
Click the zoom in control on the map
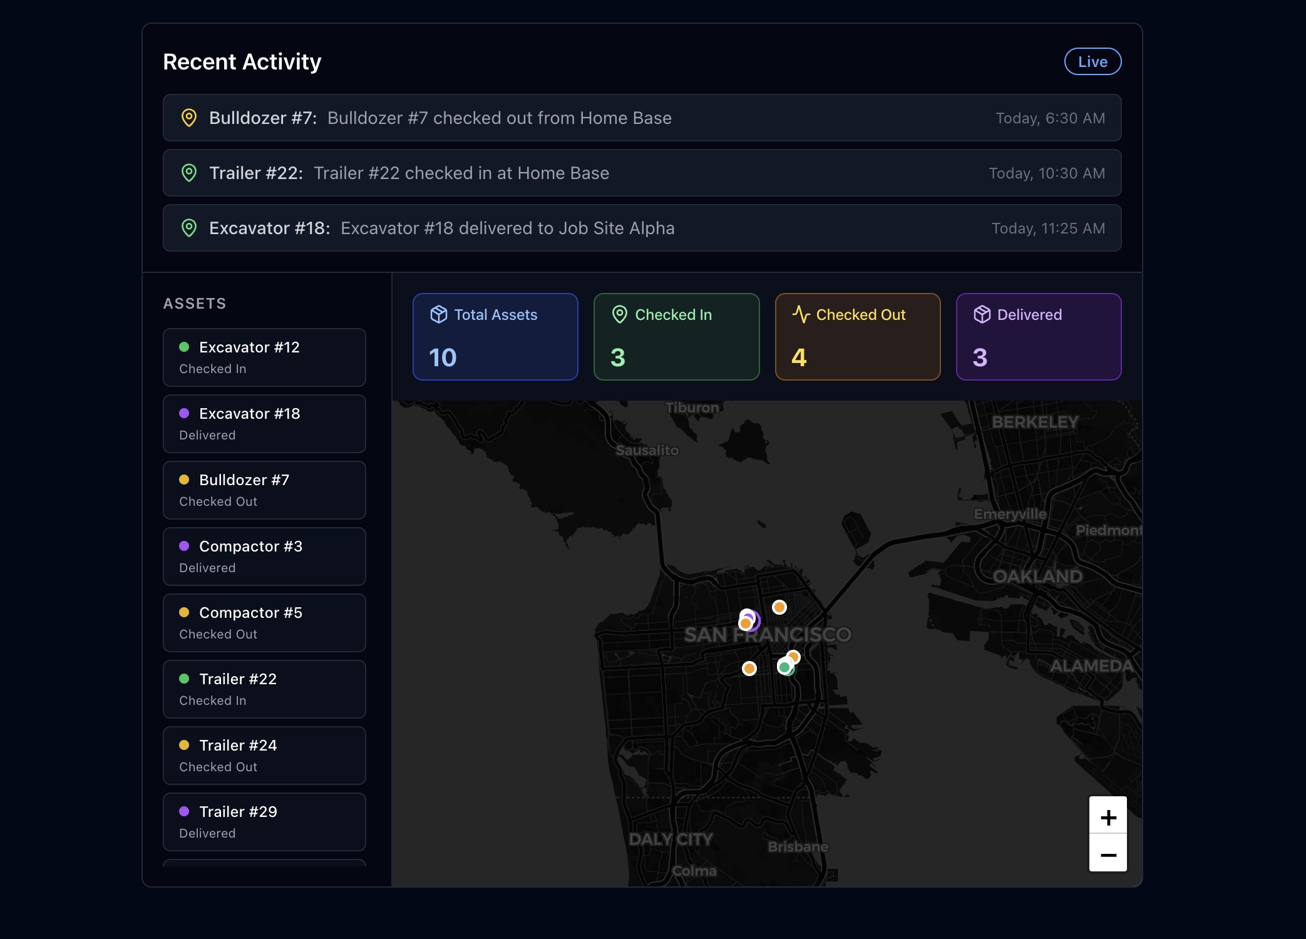1108,816
